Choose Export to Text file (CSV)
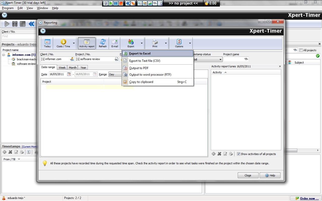Viewport: 322px width, 201px height. pos(157,61)
